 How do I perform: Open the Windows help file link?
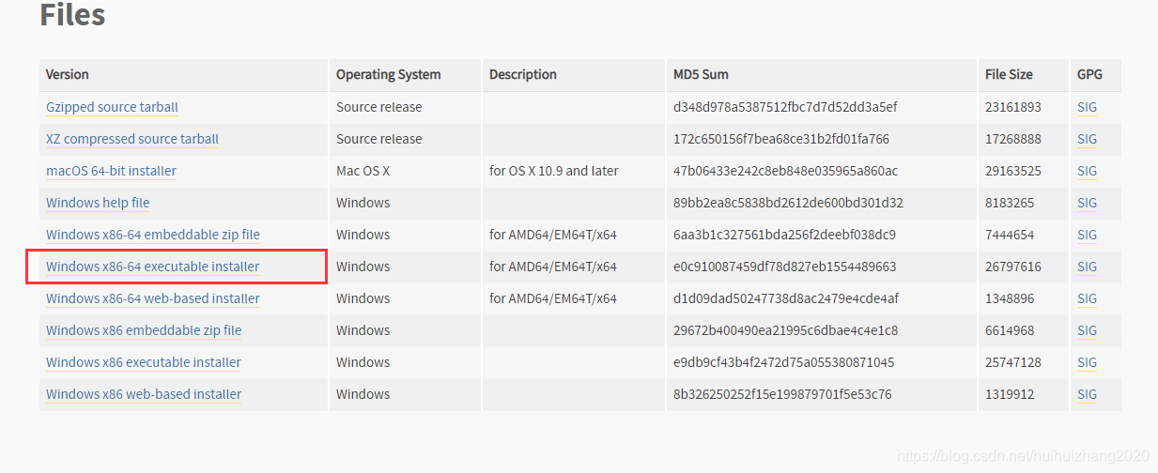98,203
